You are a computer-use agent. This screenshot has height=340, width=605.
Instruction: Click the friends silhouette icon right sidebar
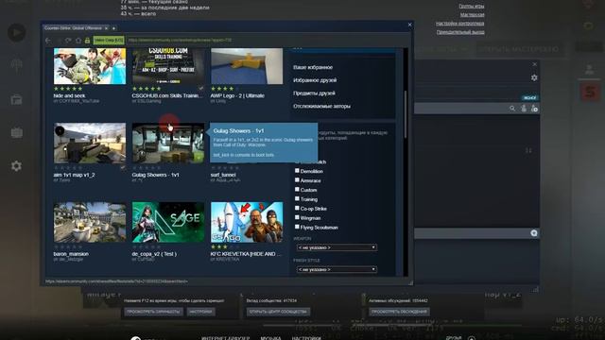click(x=589, y=70)
